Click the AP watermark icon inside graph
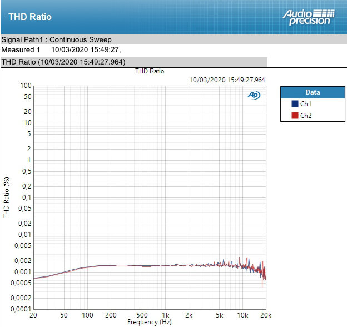This screenshot has width=347, height=327. [254, 95]
